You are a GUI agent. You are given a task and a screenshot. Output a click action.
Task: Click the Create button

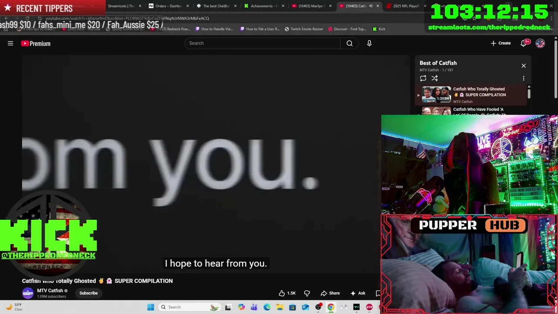click(x=500, y=43)
